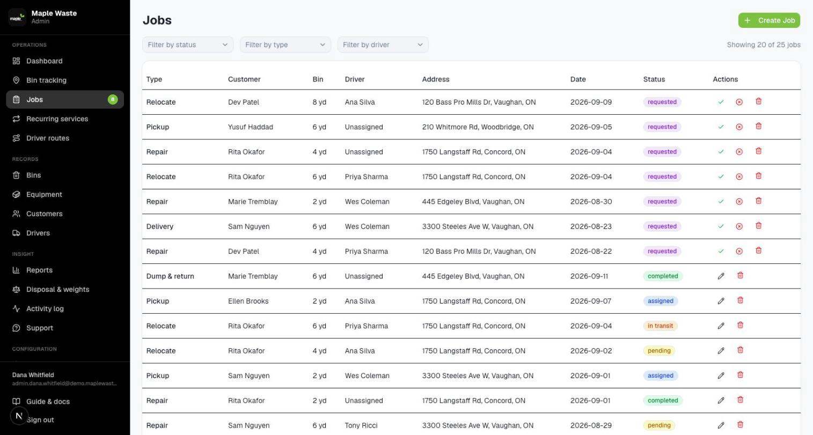This screenshot has width=813, height=435.
Task: Open Reports page
Action: pyautogui.click(x=65, y=270)
